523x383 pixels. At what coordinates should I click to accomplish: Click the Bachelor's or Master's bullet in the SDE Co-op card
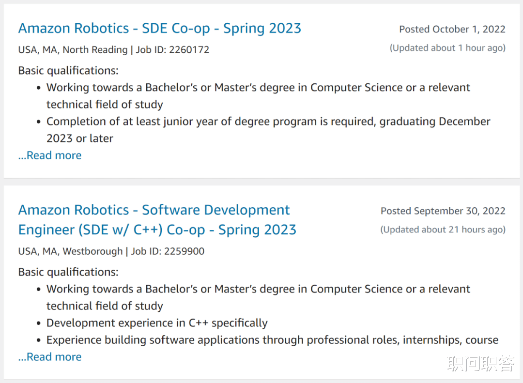pos(258,88)
